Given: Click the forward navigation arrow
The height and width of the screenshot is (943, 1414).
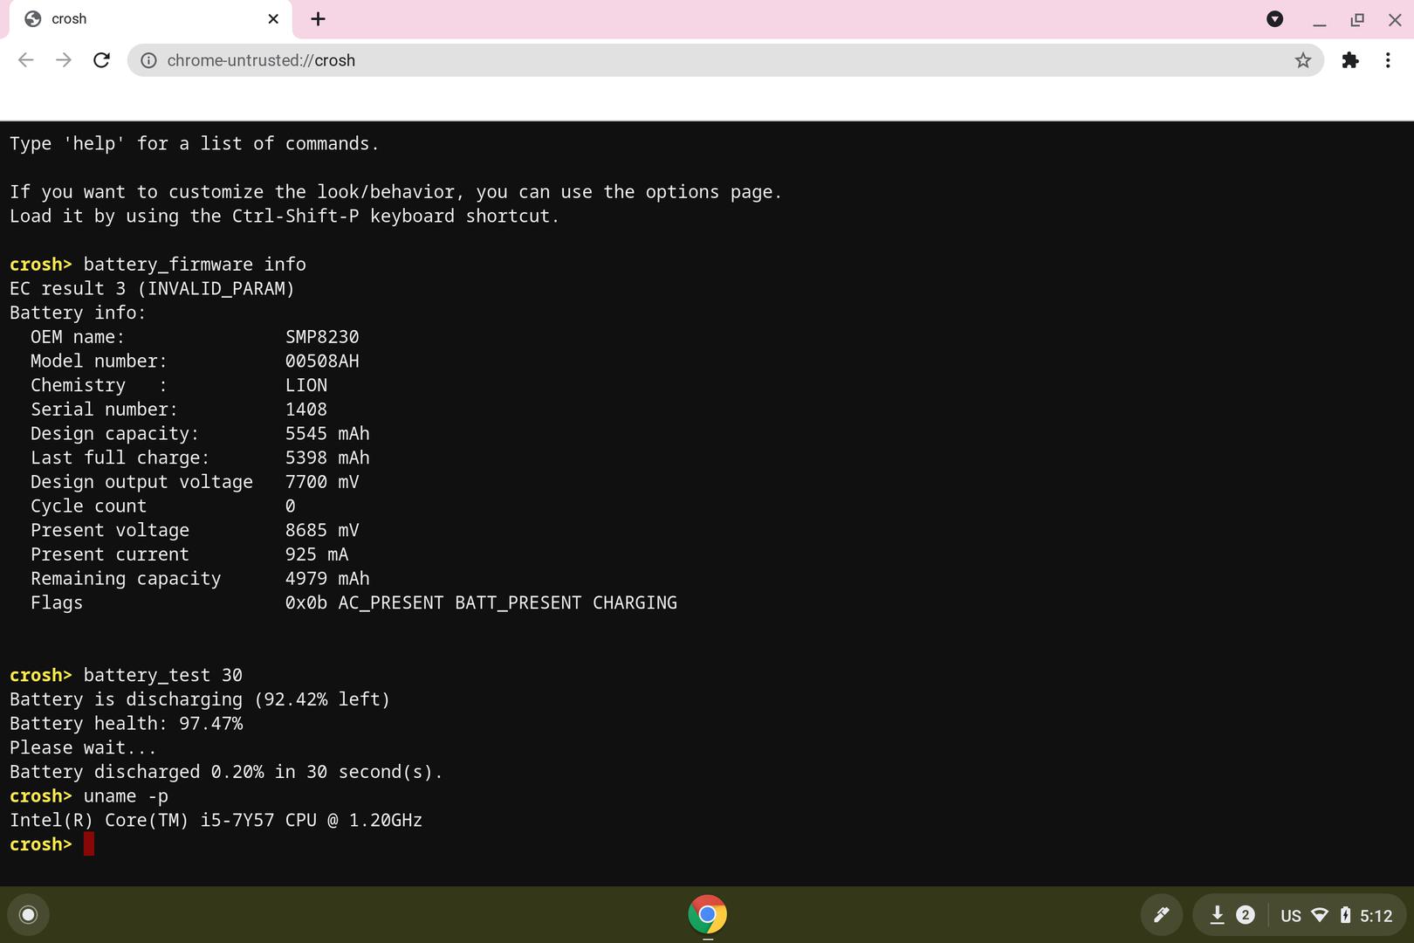Looking at the screenshot, I should 64,60.
